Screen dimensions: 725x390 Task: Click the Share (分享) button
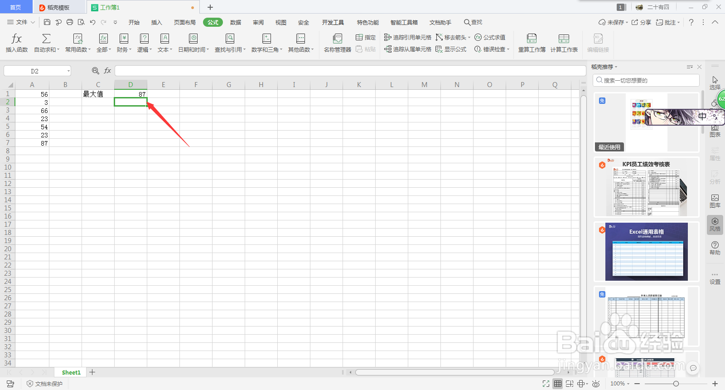(641, 22)
